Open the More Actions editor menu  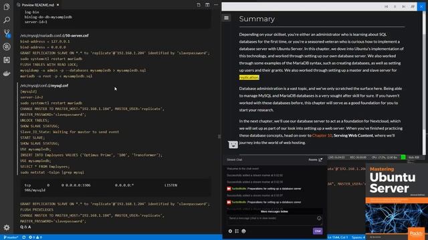[216, 5]
